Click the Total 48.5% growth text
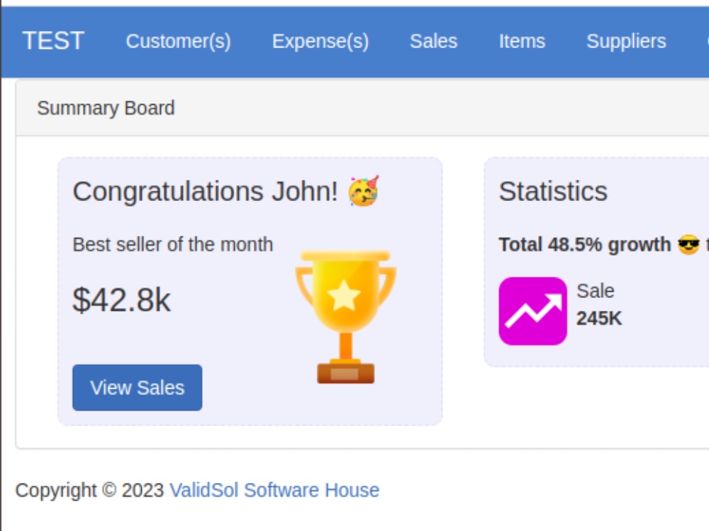 pos(585,245)
